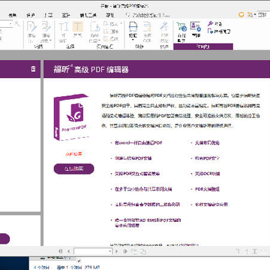Open the 'PDF文…' link below the OCR link
This screenshot has height=270, width=270.
pos(207,189)
